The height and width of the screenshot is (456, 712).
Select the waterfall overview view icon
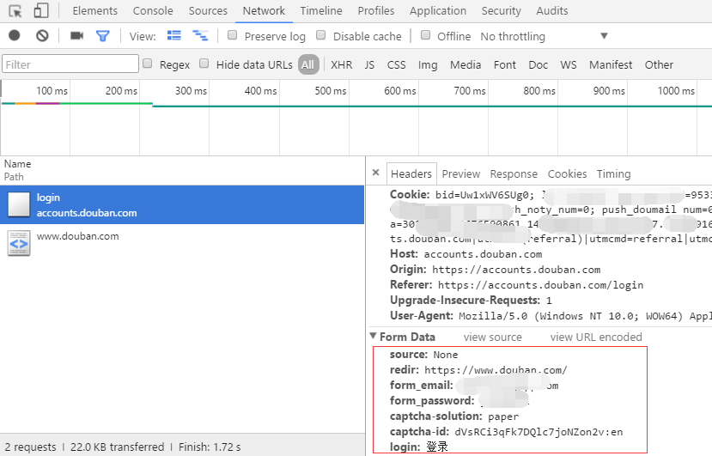click(x=200, y=36)
